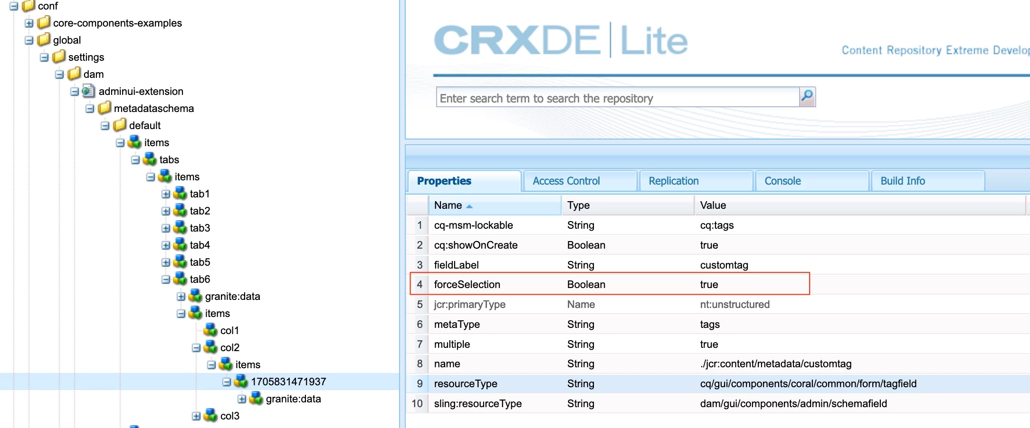Viewport: 1030px width, 428px height.
Task: Open the Console tab
Action: click(812, 181)
